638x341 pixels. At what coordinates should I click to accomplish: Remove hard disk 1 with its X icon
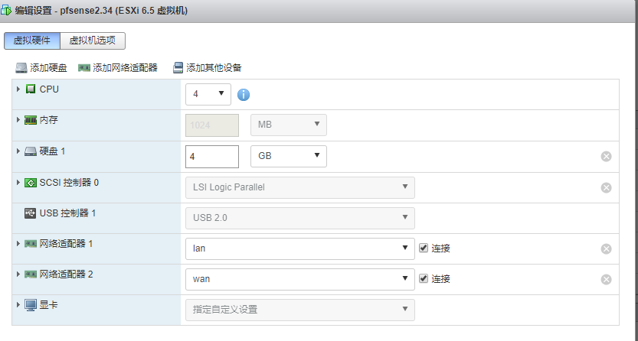click(x=606, y=157)
